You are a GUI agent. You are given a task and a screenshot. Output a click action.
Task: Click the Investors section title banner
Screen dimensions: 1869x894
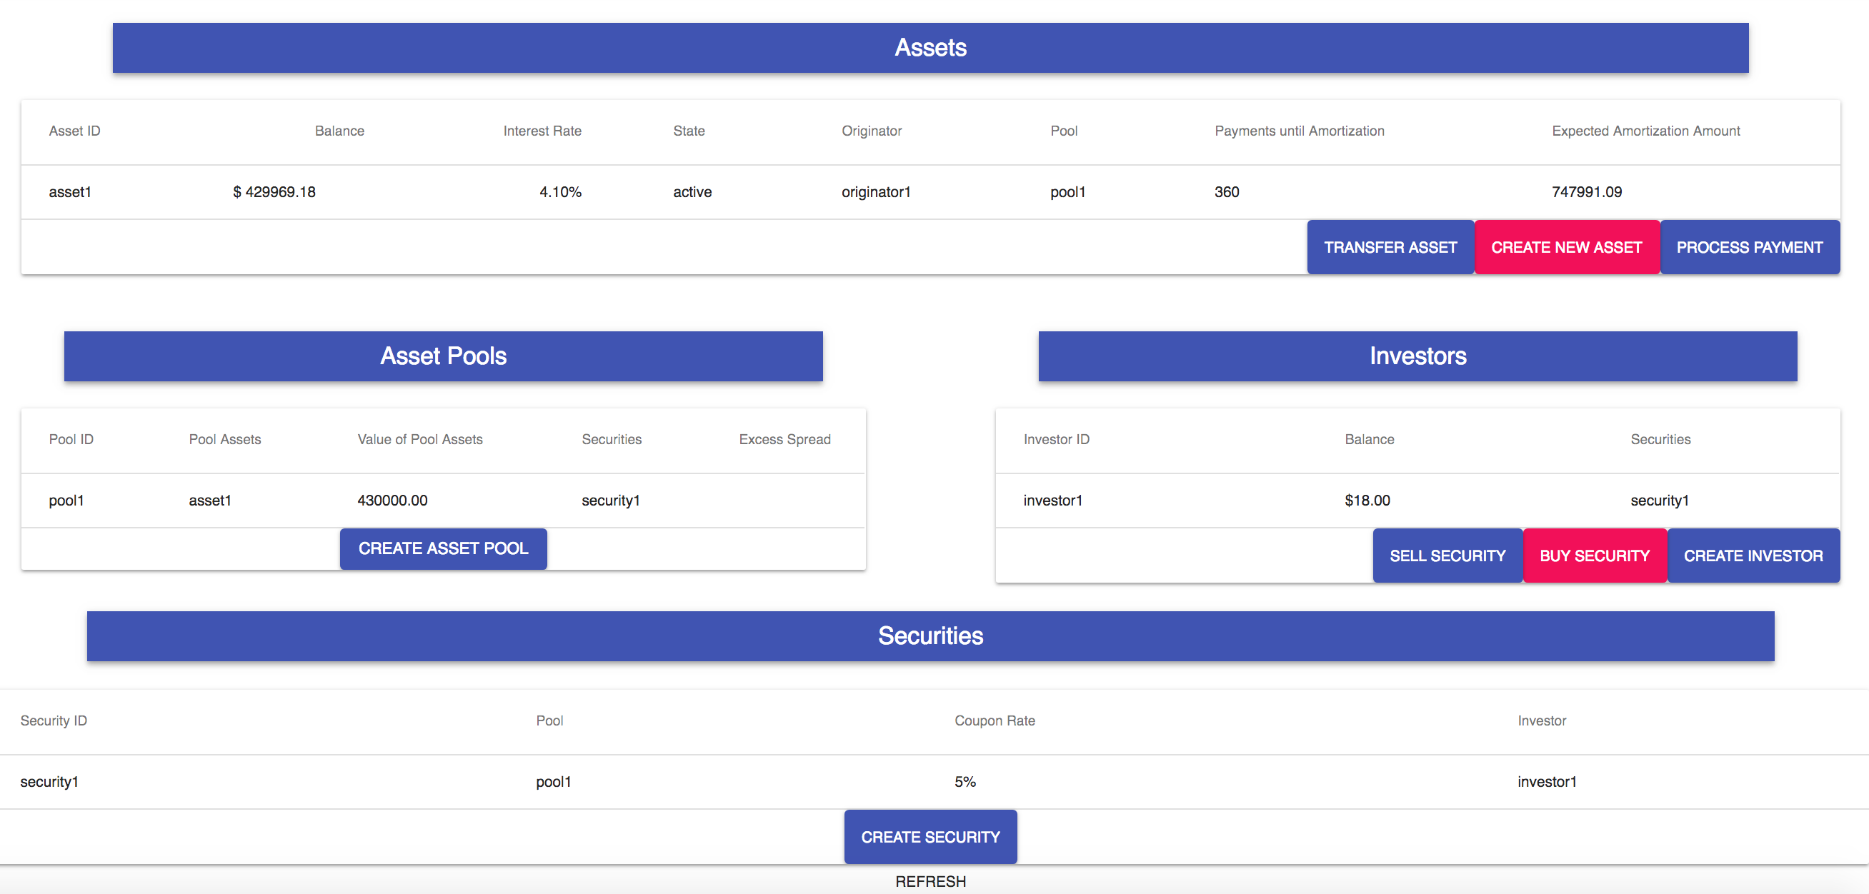pos(1417,356)
